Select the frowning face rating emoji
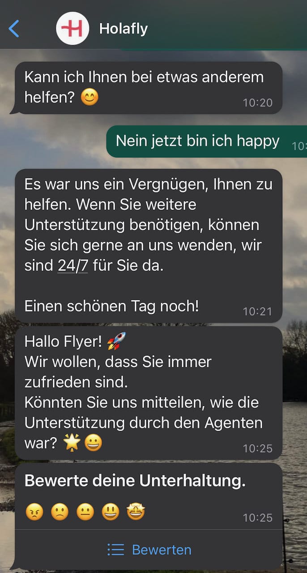Image resolution: width=307 pixels, height=573 pixels. coord(60,512)
